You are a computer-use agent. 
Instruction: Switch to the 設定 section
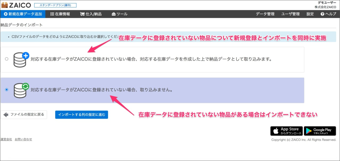point(310,14)
